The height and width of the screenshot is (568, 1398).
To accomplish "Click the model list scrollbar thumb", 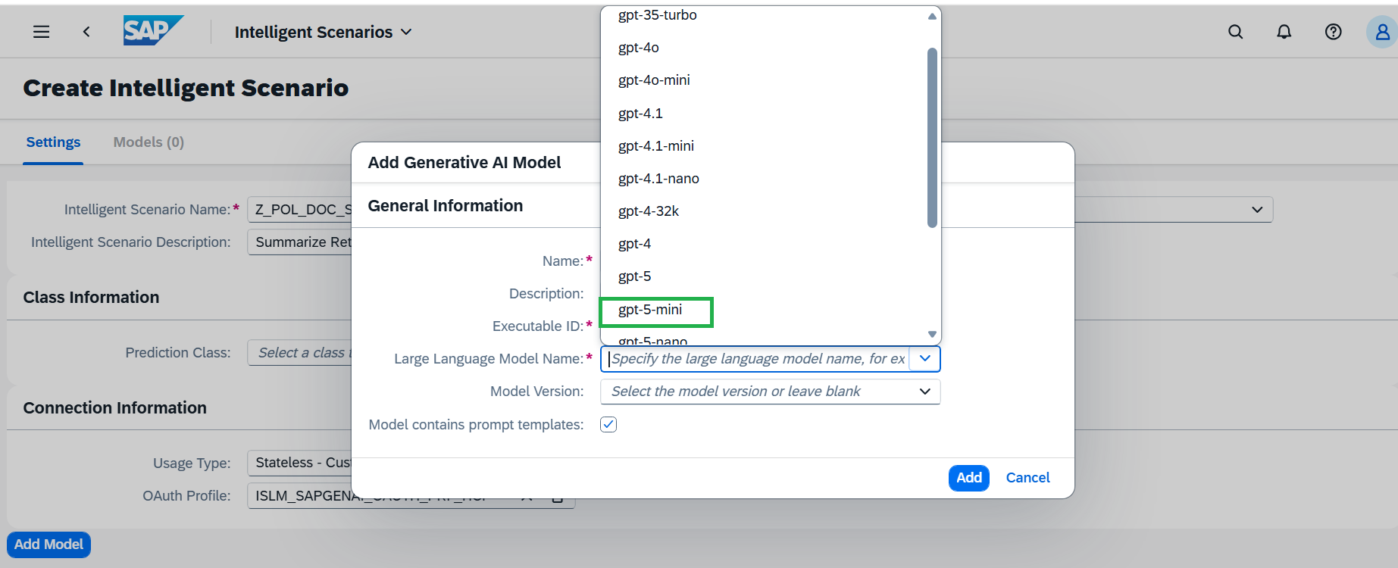I will [932, 137].
